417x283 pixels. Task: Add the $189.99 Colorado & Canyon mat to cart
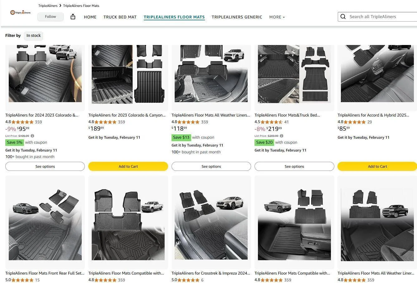(128, 166)
